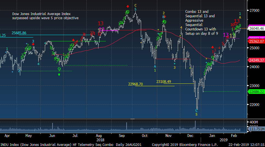Click the 2018 year label
The image size is (265, 147).
100,140
